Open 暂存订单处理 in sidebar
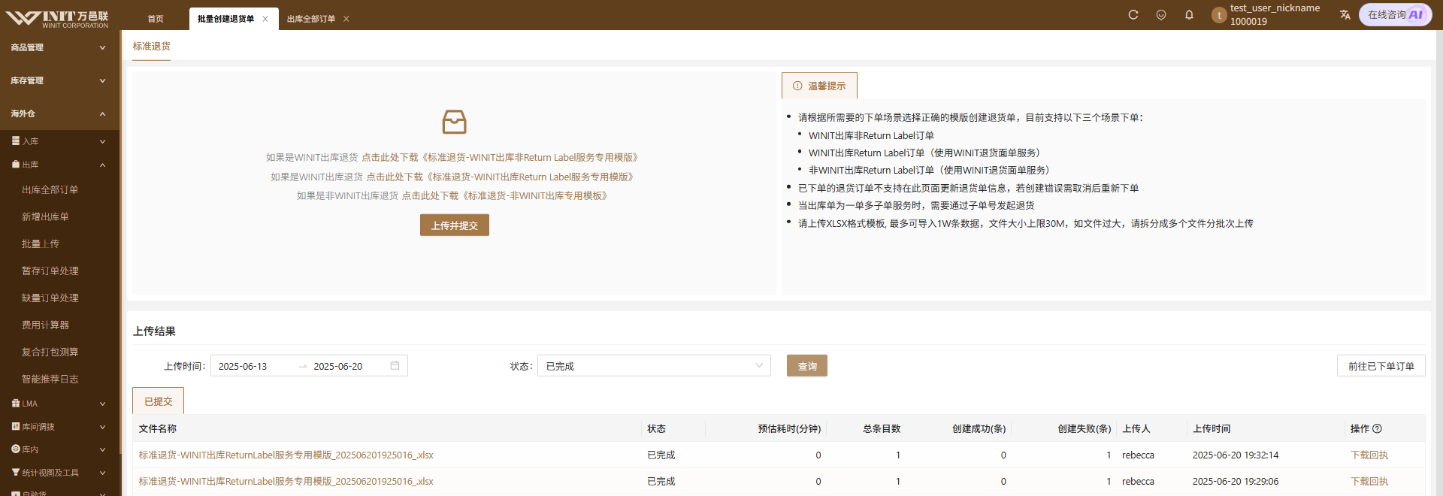This screenshot has height=496, width=1443. click(50, 271)
